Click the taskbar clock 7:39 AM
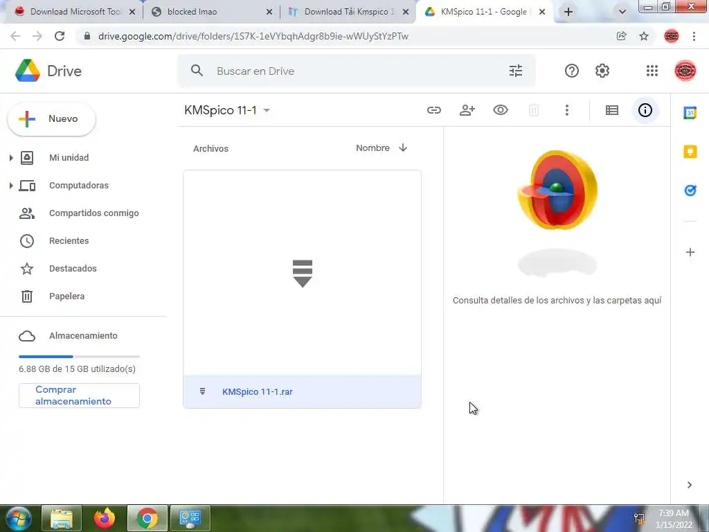 673,513
